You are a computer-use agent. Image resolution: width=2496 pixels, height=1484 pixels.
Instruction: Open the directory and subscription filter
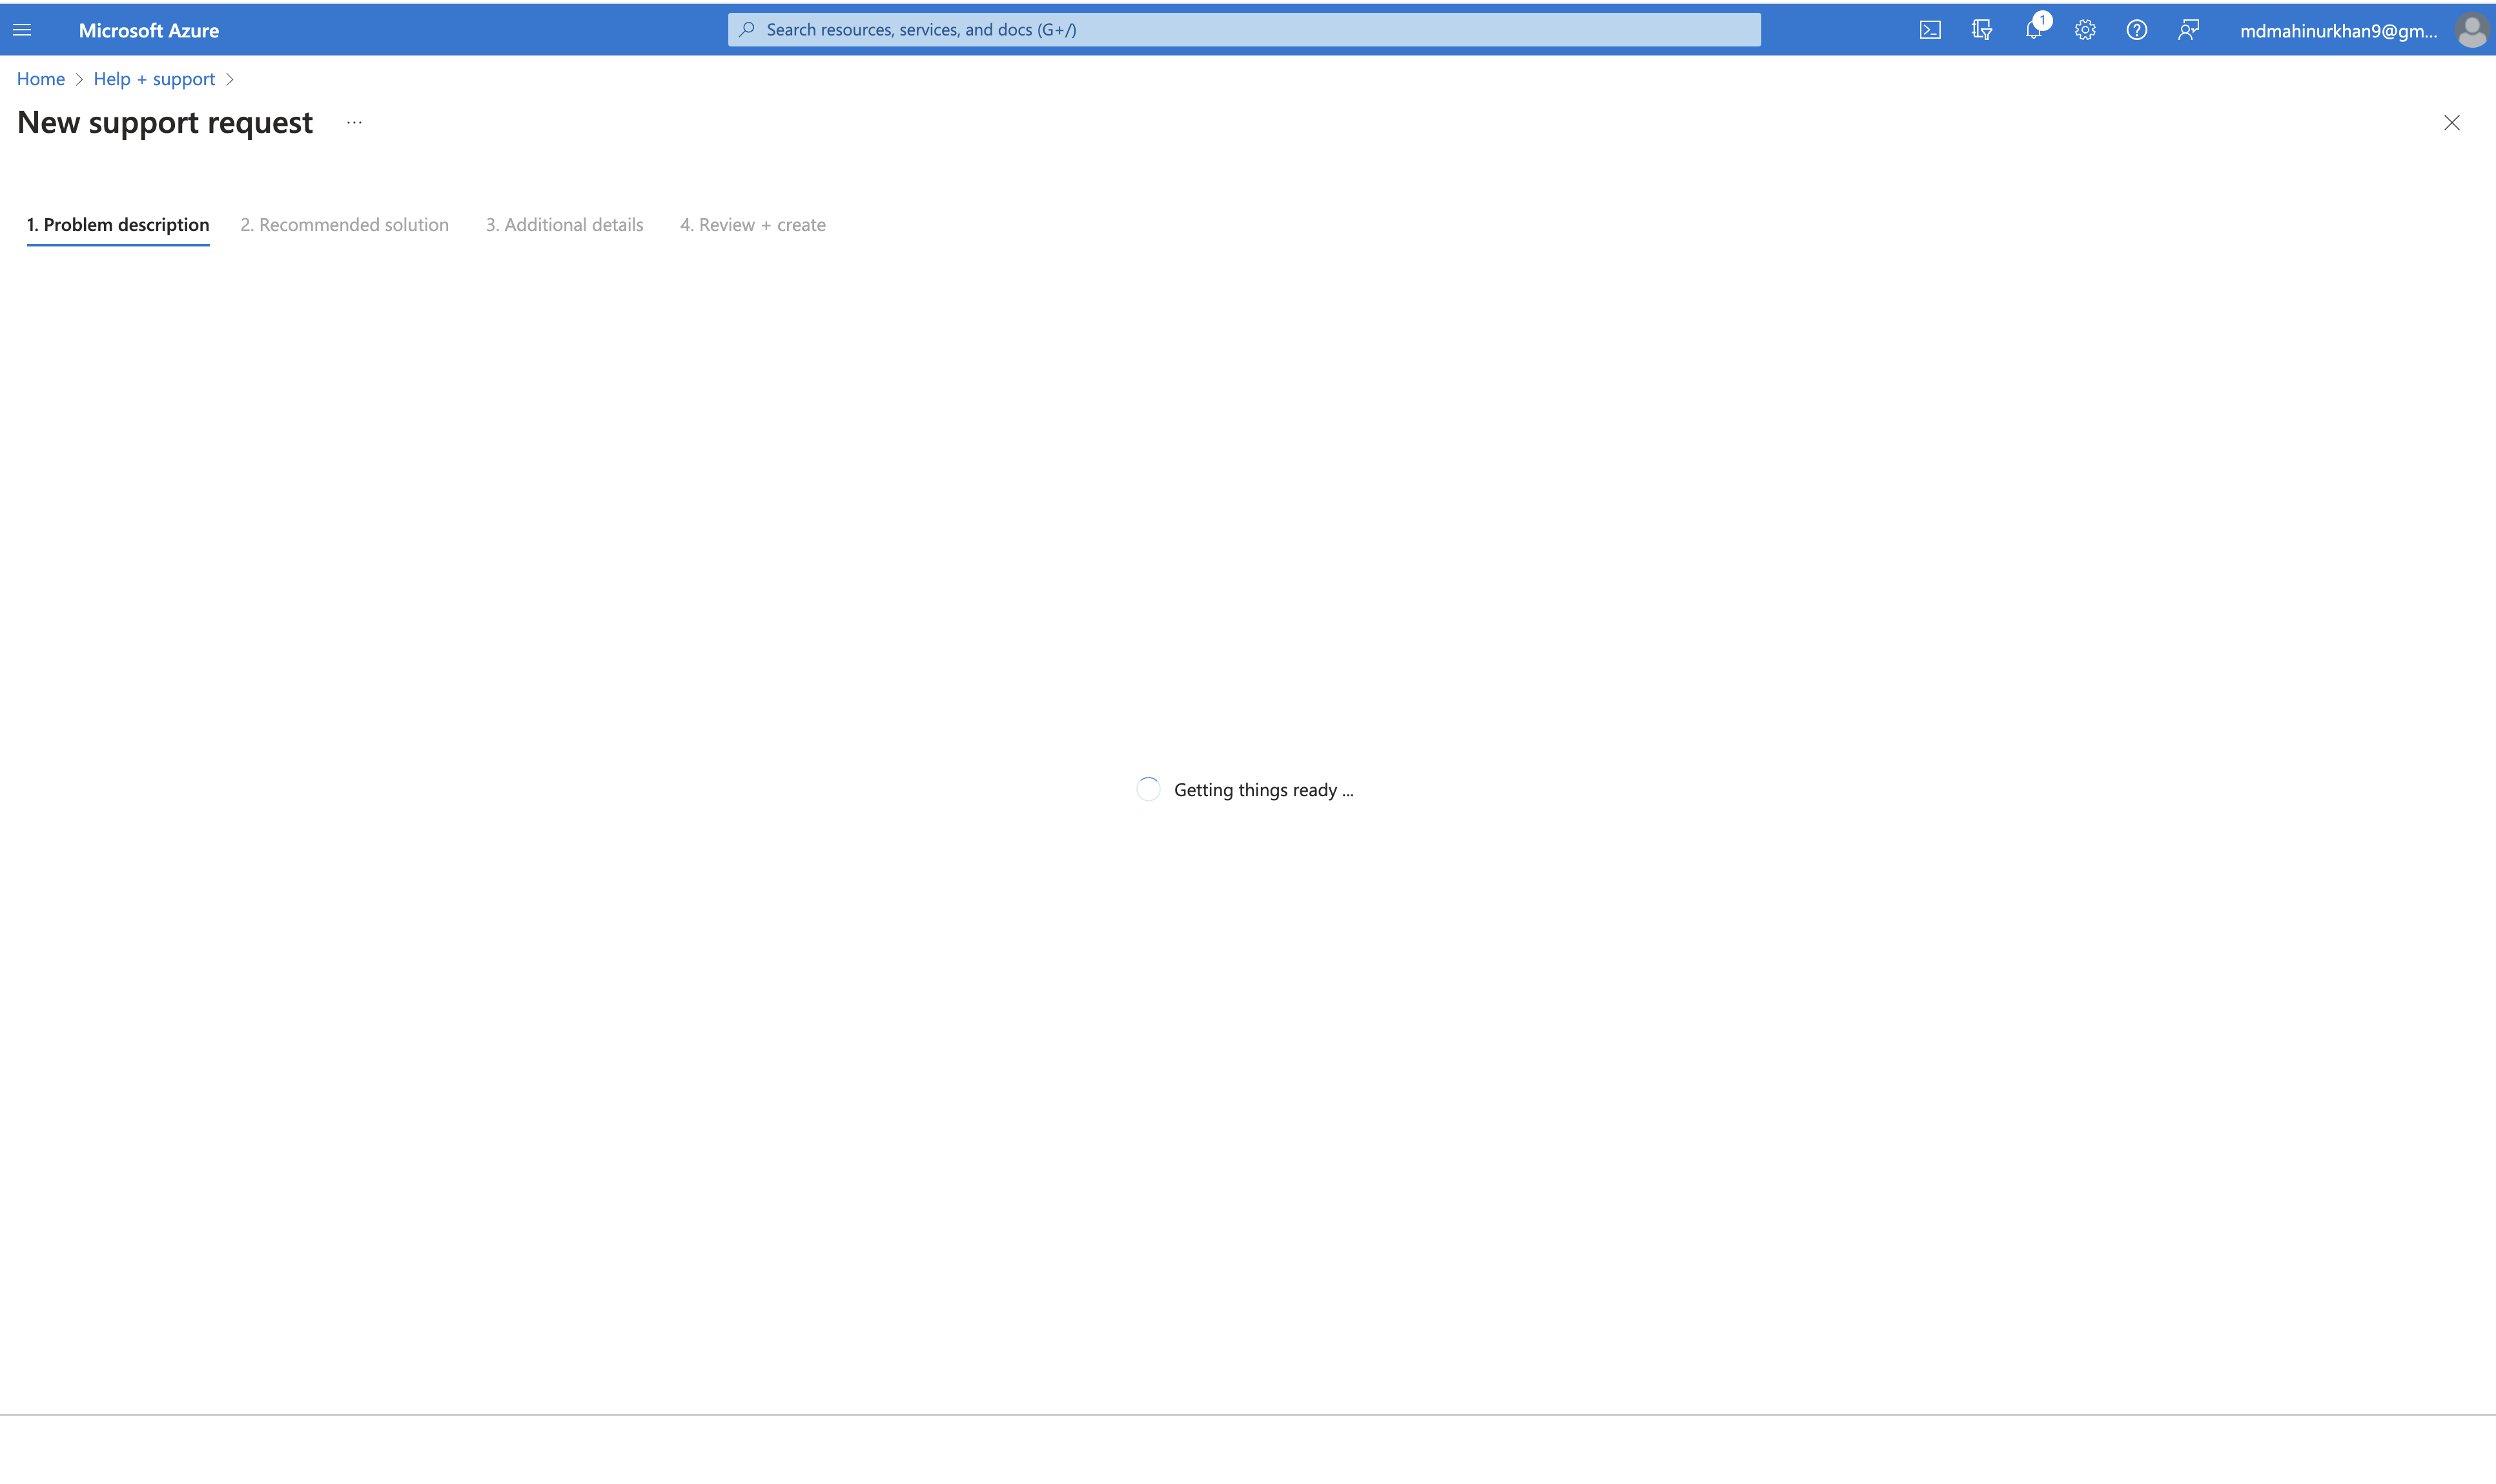click(1981, 29)
